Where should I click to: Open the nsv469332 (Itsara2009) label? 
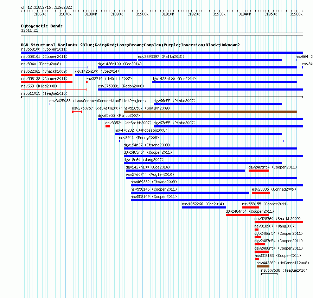pos(154,182)
